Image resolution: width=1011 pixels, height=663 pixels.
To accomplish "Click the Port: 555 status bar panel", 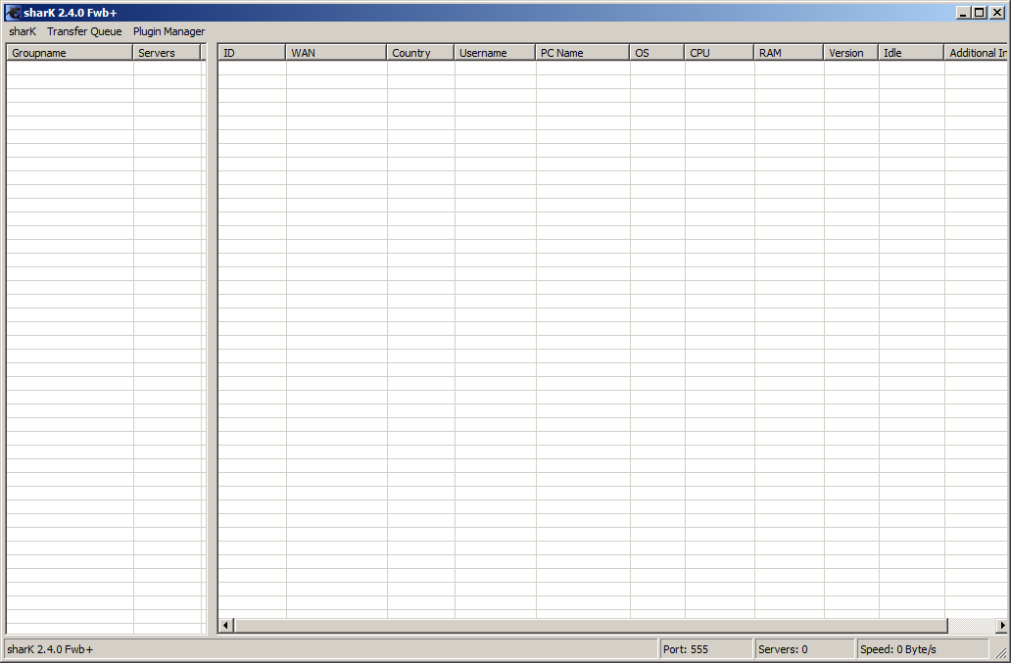I will click(x=703, y=649).
